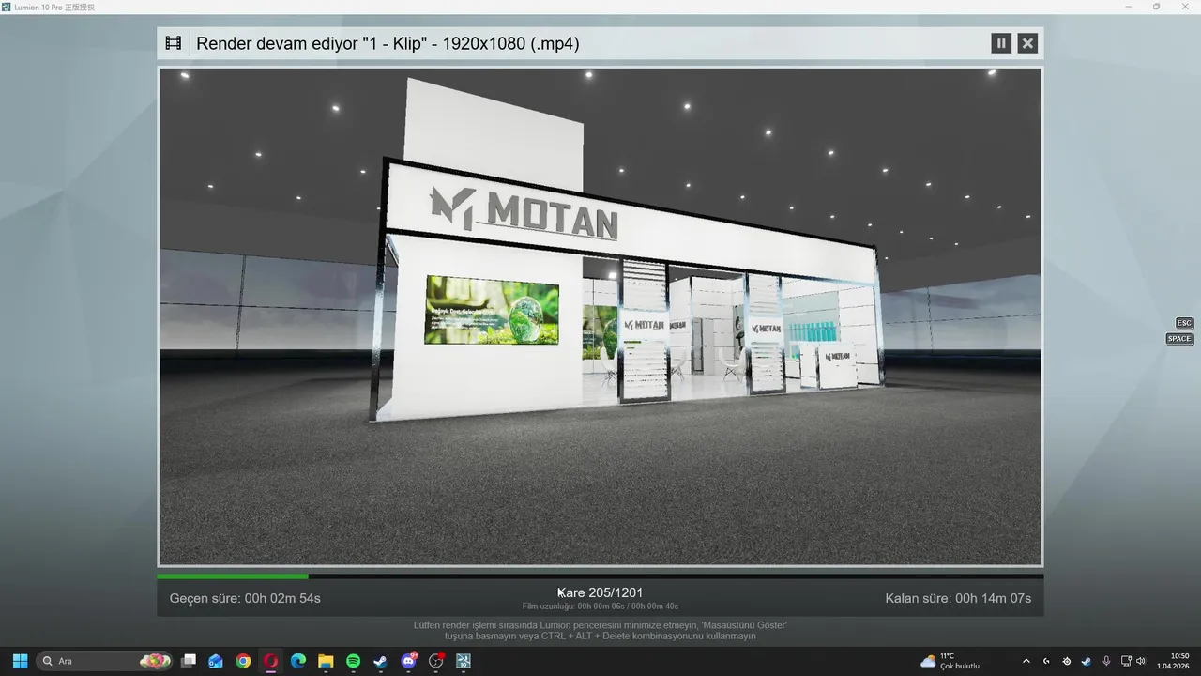Click the 'Kare 205/1201' frame counter
The width and height of the screenshot is (1201, 676).
(600, 592)
